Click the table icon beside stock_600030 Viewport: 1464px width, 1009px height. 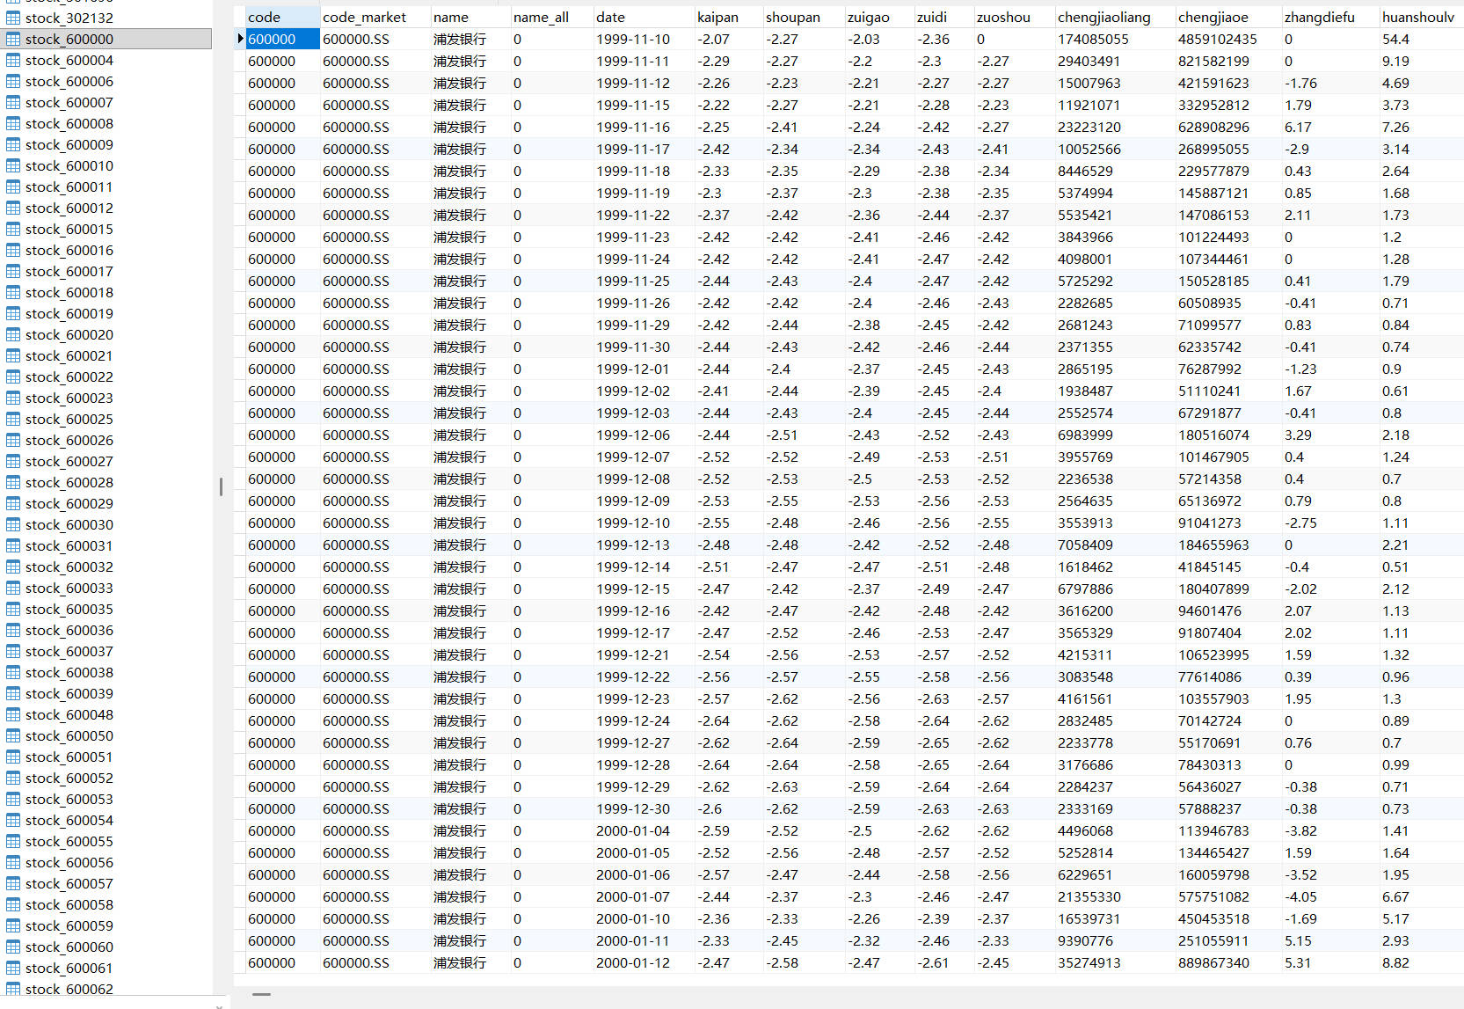point(13,524)
